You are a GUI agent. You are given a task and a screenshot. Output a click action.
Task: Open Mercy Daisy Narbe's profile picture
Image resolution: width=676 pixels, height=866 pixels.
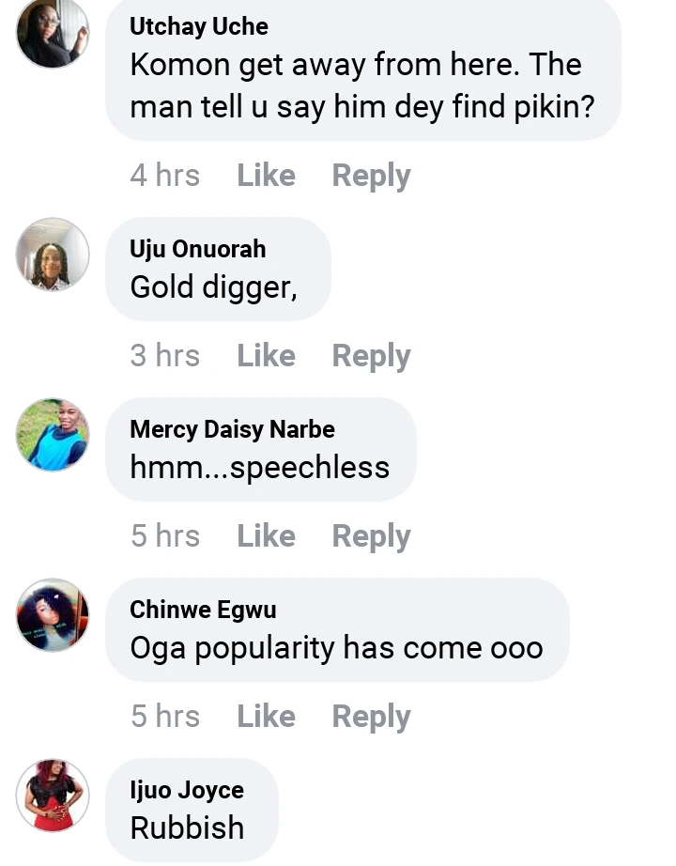(x=54, y=435)
